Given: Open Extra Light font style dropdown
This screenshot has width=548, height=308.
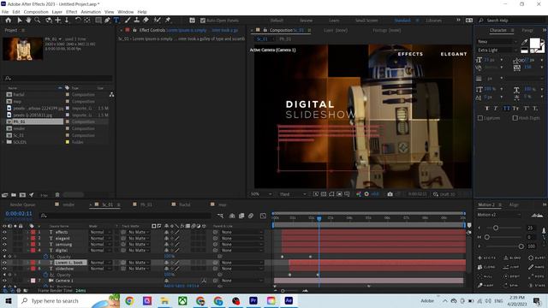Looking at the screenshot, I should coord(497,50).
